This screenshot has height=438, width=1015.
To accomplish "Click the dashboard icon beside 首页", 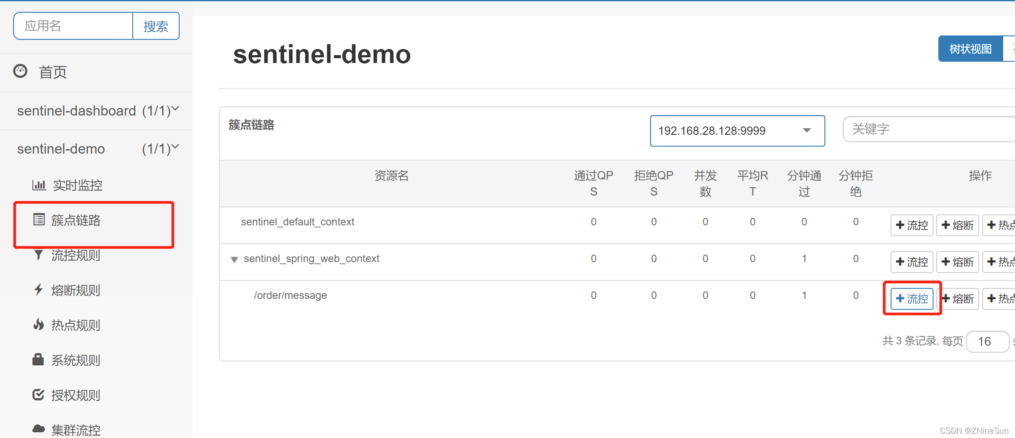I will (21, 71).
